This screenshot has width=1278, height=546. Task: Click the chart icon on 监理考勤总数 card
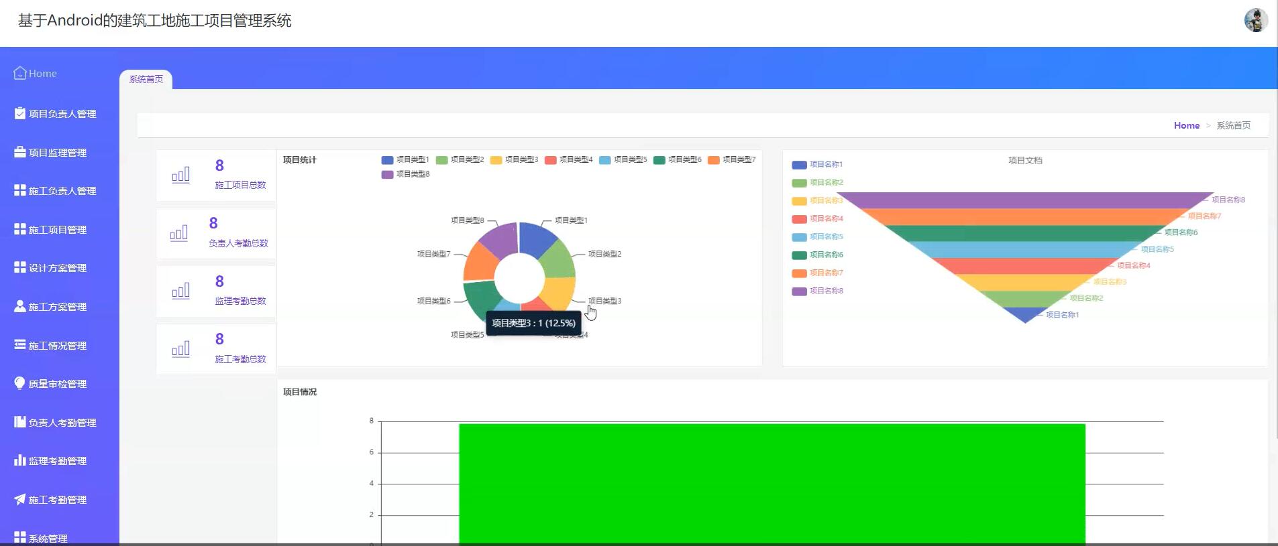tap(181, 291)
